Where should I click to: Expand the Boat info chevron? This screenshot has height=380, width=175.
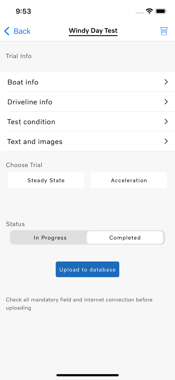click(166, 82)
